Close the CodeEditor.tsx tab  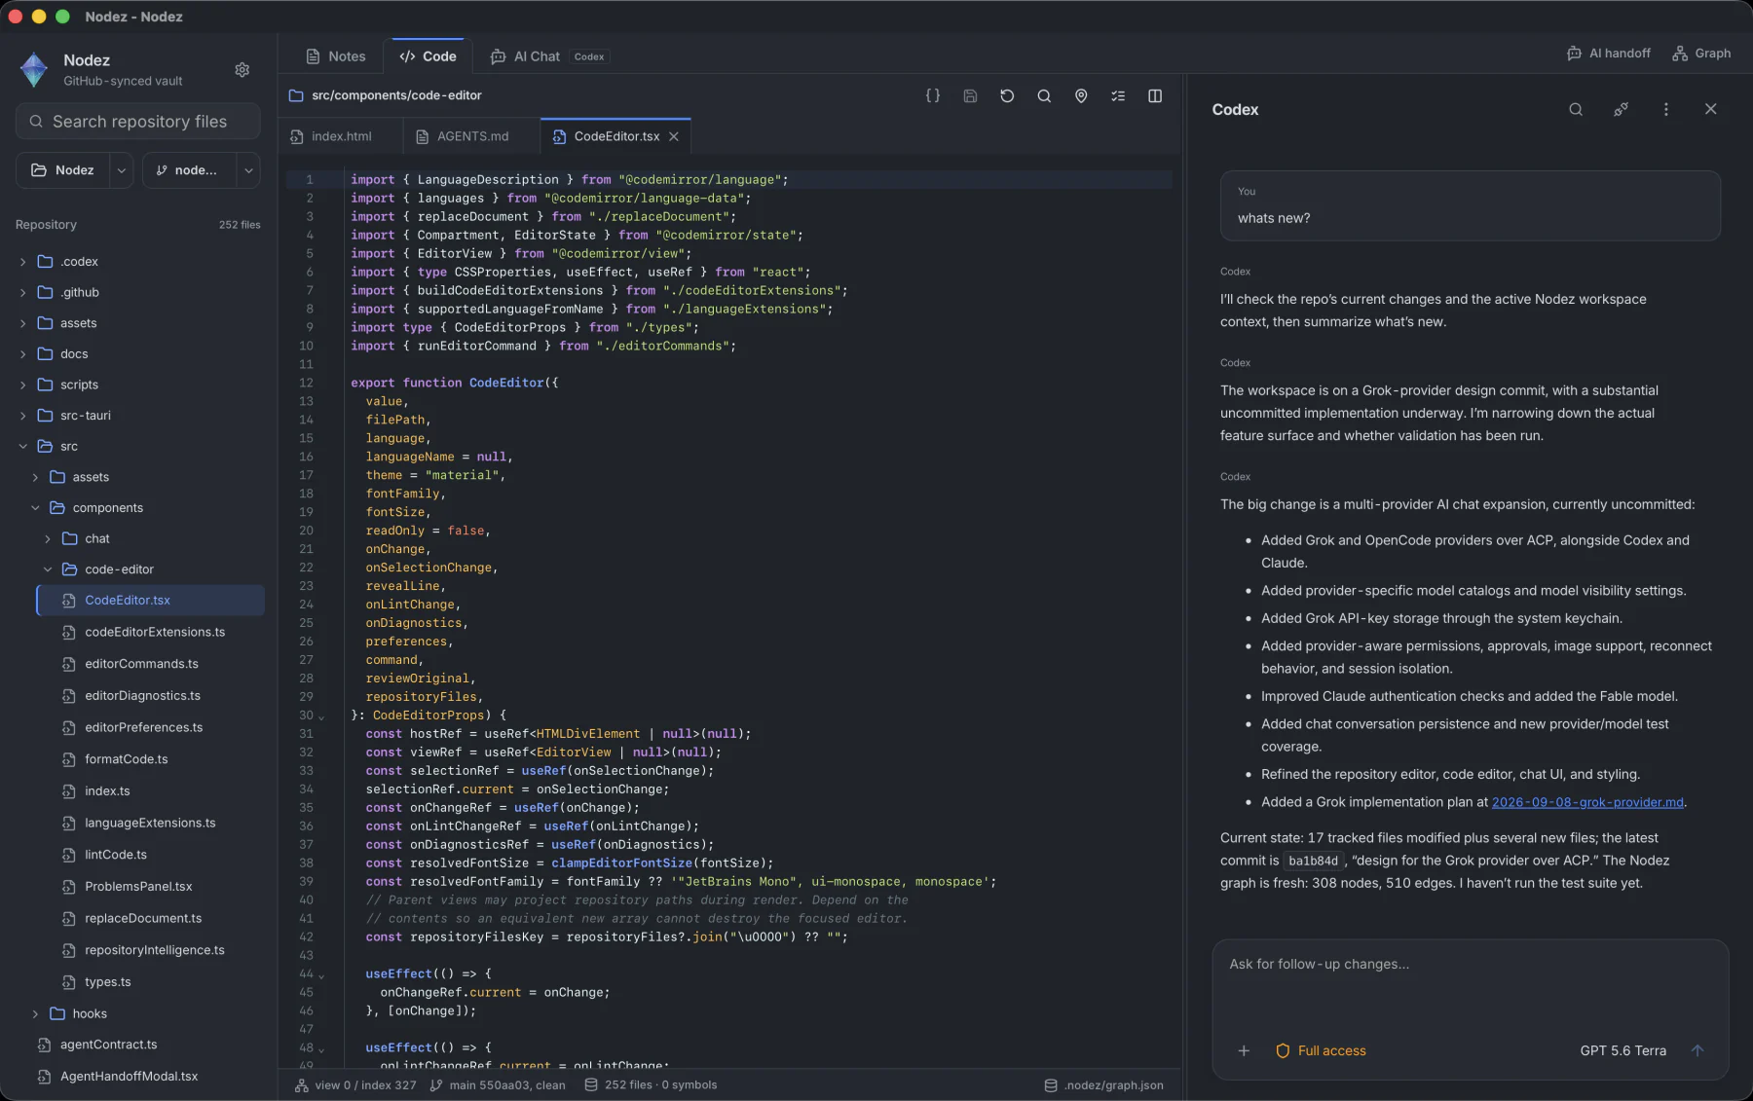(674, 136)
